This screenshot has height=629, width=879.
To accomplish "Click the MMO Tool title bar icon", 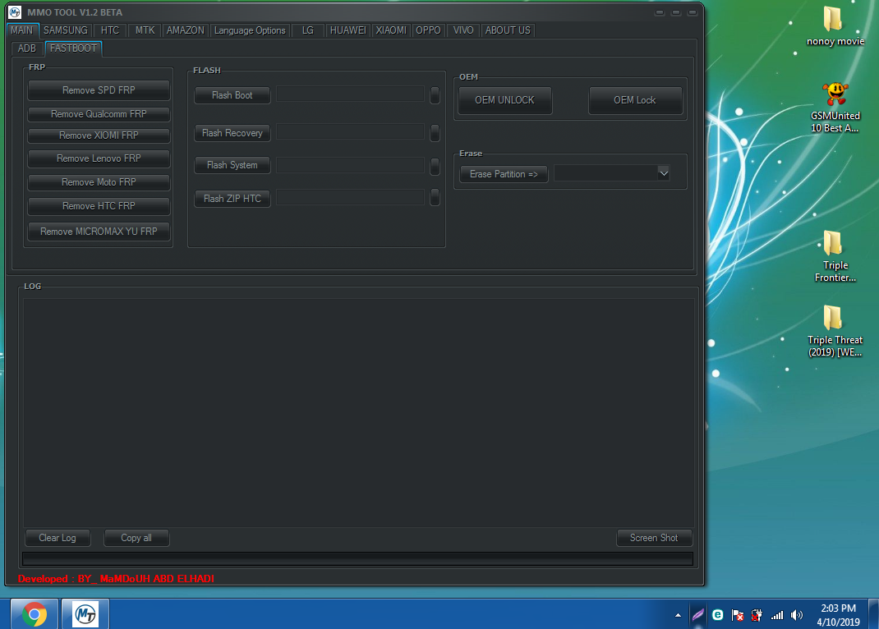I will [x=15, y=11].
